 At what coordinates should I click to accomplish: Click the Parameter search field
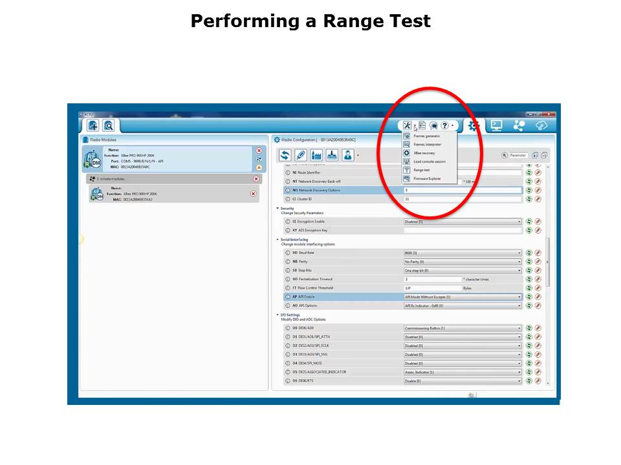[518, 156]
